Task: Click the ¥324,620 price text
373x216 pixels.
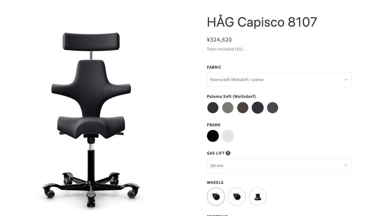Action: pos(219,39)
